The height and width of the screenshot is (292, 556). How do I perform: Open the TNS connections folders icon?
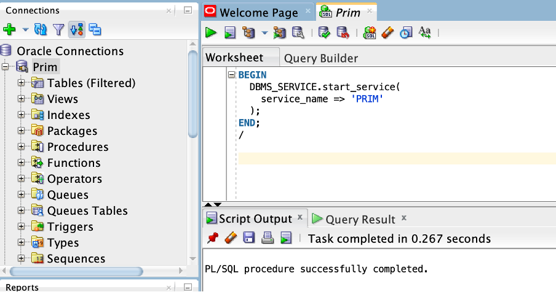point(95,29)
